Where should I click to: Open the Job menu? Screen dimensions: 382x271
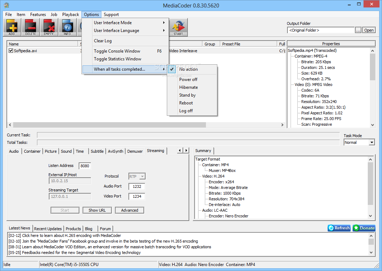pos(54,15)
